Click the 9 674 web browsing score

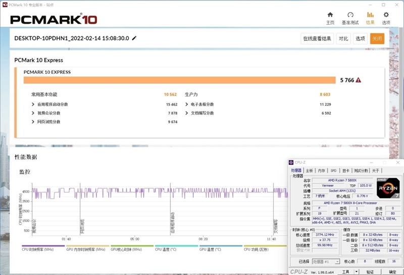(173, 122)
